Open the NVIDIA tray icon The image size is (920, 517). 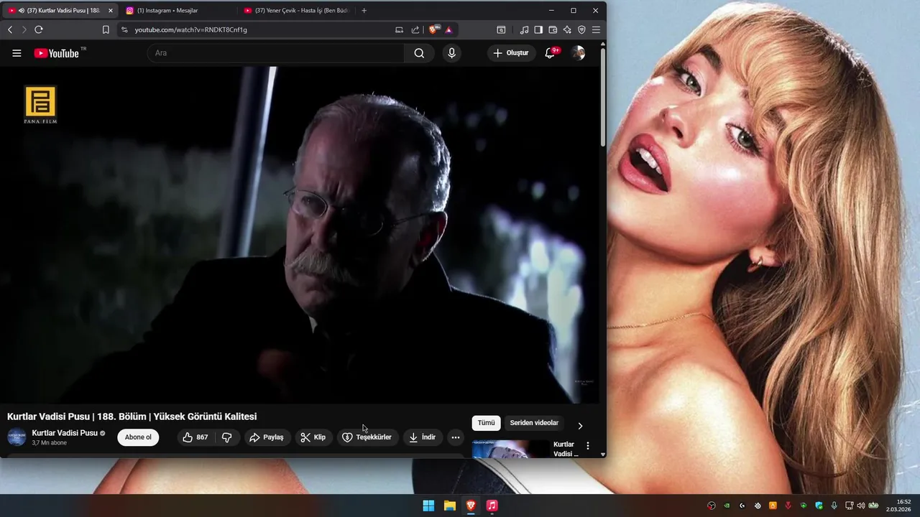point(727,506)
